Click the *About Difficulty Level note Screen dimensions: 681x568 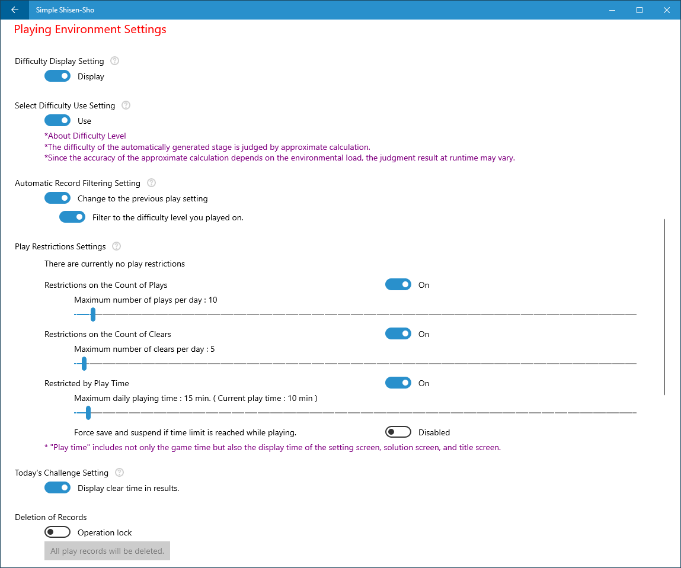click(x=85, y=136)
